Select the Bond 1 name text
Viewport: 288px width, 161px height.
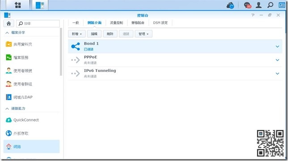coord(91,43)
